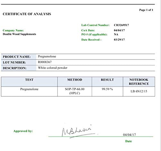Click the Certificate of Analysis heading
Screen dimensions: 161x151
point(27,14)
